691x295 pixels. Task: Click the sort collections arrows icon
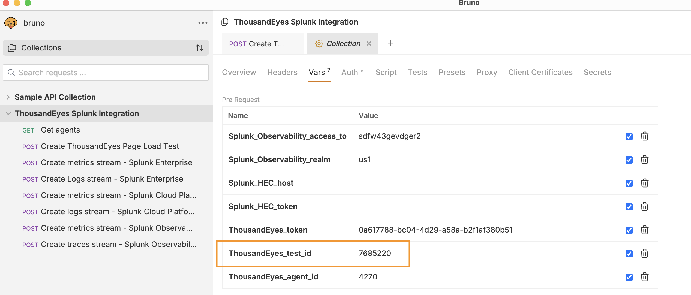pyautogui.click(x=200, y=48)
